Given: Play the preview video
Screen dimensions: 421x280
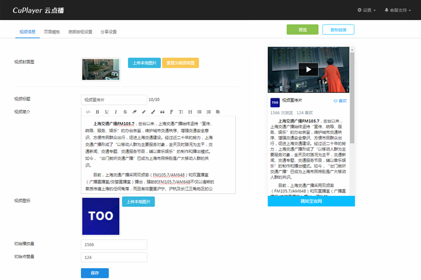Looking at the screenshot, I should (x=308, y=70).
